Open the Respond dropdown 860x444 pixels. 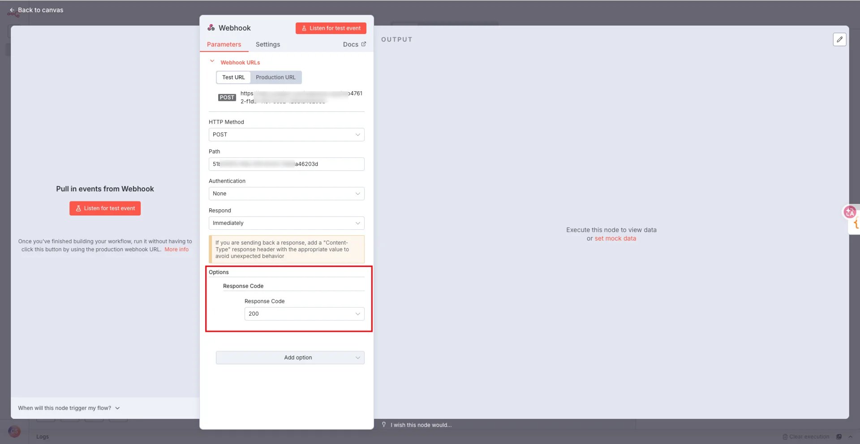(286, 223)
